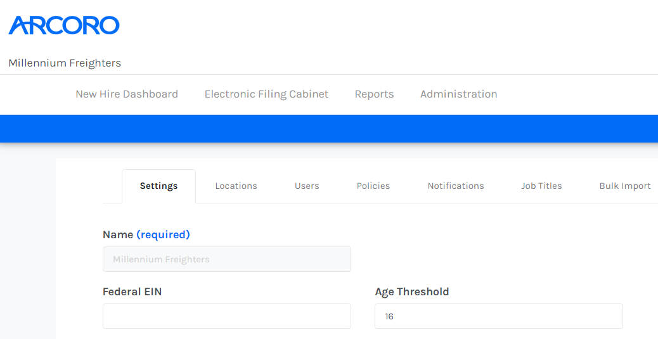Click the Name (required) label
The width and height of the screenshot is (658, 339).
tap(146, 234)
